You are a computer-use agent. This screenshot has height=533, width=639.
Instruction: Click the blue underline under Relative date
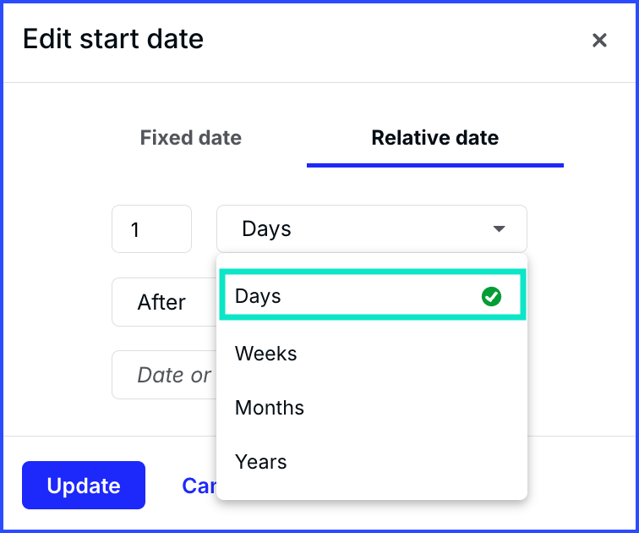[x=434, y=165]
